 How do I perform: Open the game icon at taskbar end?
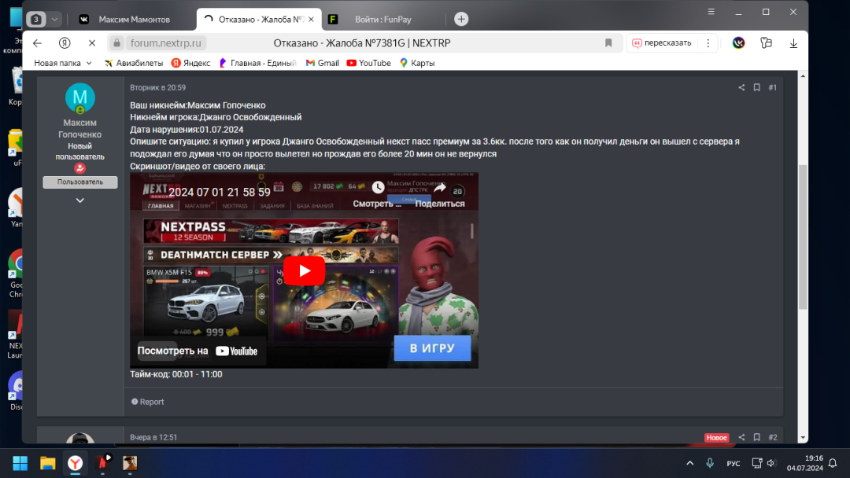pos(130,463)
